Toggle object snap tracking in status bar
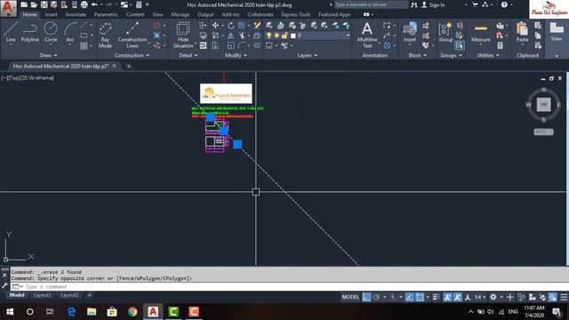This screenshot has width=569, height=320. [x=409, y=297]
